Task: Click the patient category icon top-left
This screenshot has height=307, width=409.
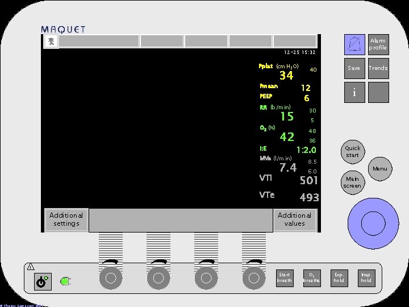Action: pos(51,42)
